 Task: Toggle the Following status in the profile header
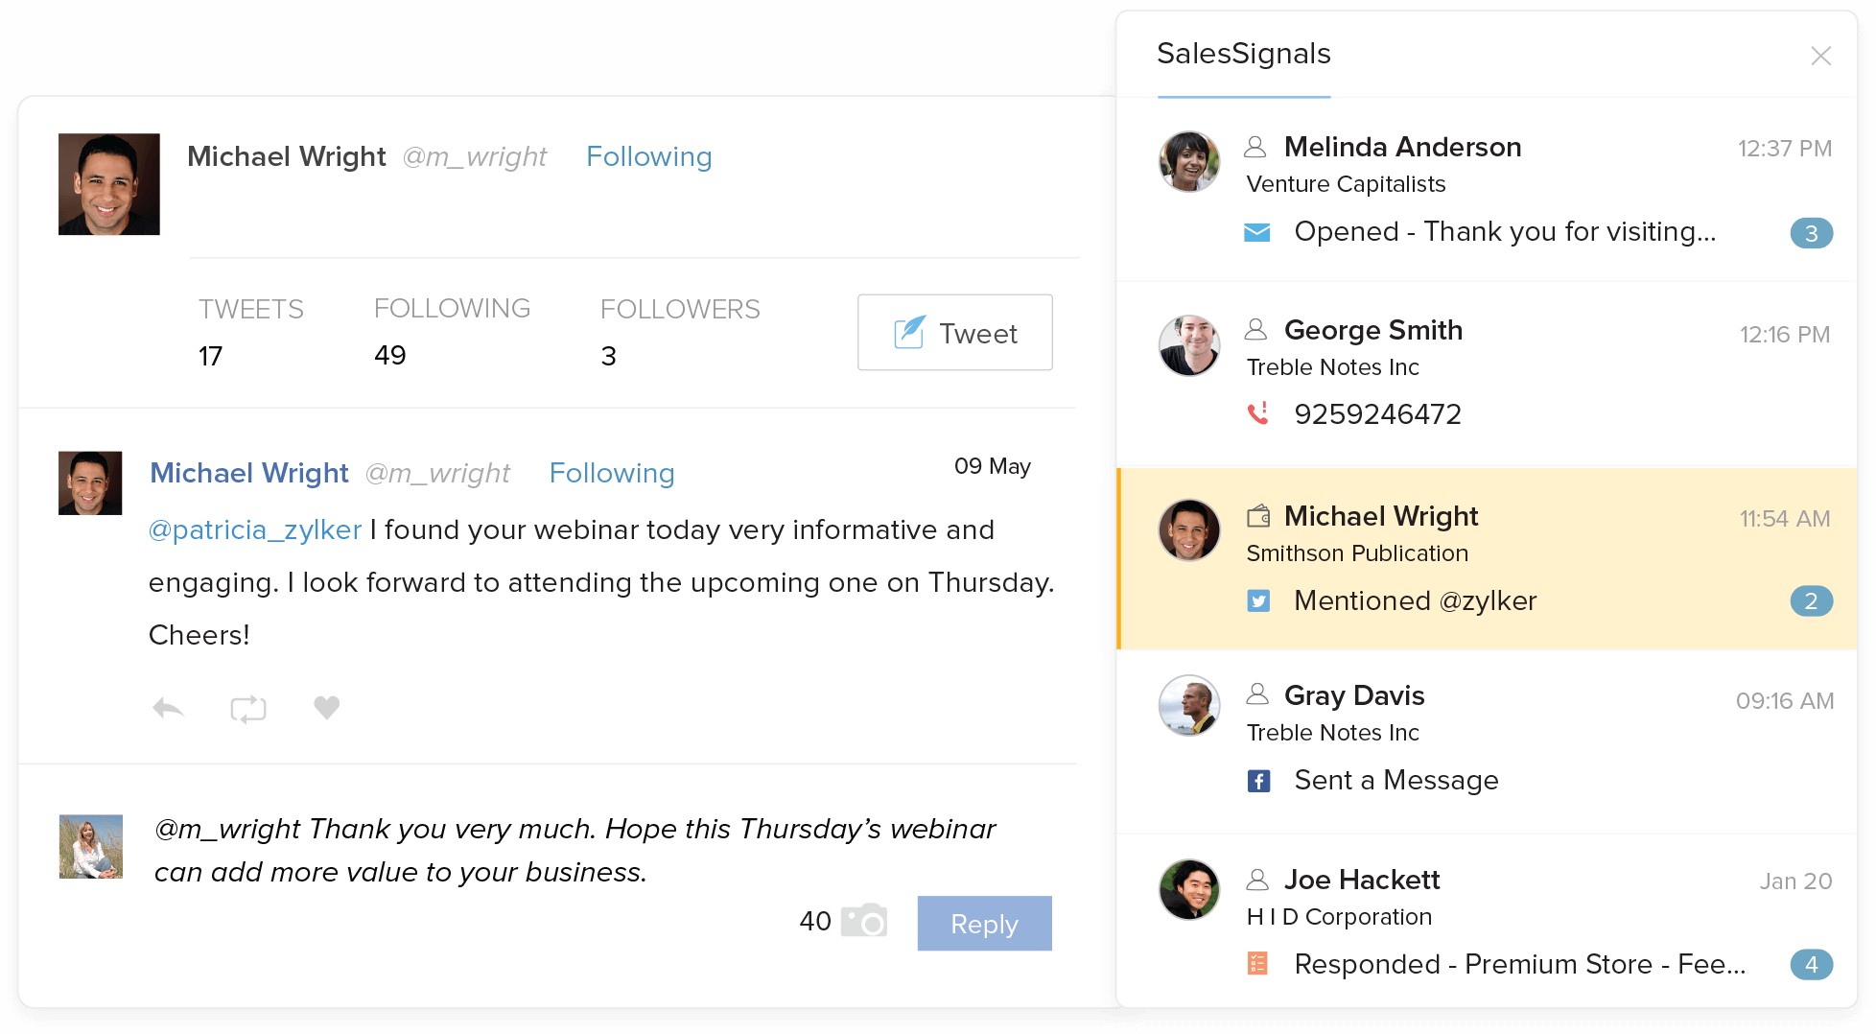click(649, 156)
